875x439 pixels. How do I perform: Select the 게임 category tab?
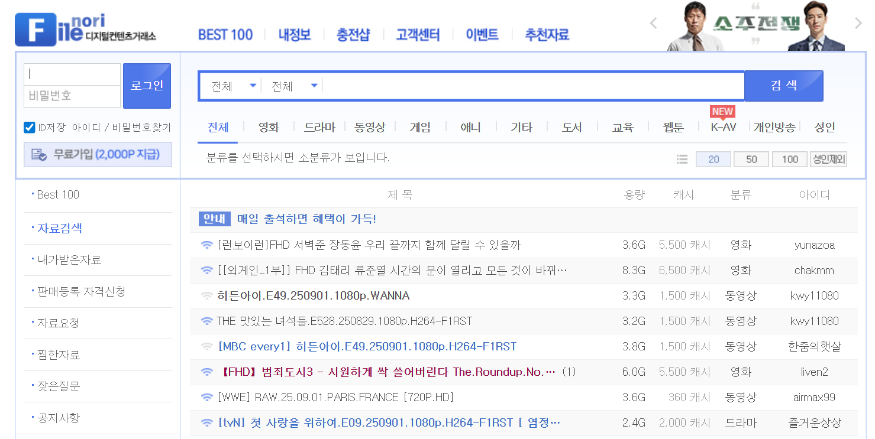(x=420, y=128)
